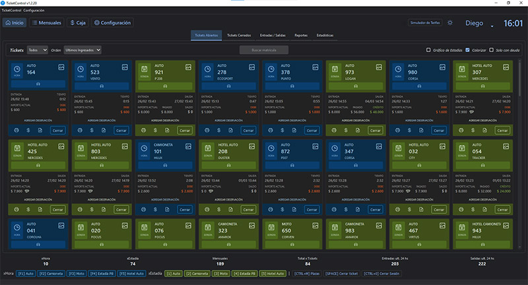The width and height of the screenshot is (528, 285).
Task: Open the Diego user dropdown arrow
Action: pyautogui.click(x=492, y=25)
